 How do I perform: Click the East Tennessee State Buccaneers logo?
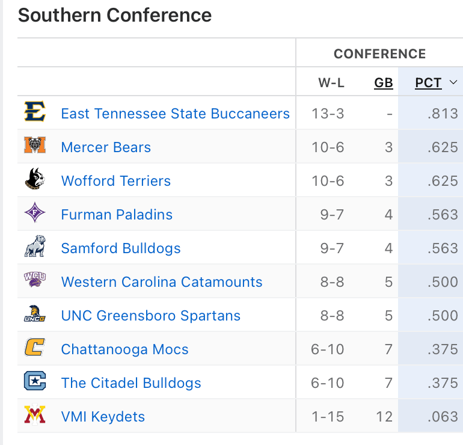click(35, 112)
